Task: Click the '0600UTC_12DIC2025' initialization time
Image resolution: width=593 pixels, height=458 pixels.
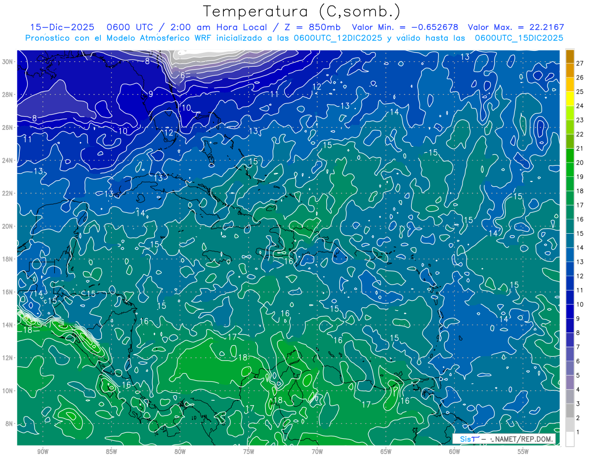Action: click(x=338, y=38)
